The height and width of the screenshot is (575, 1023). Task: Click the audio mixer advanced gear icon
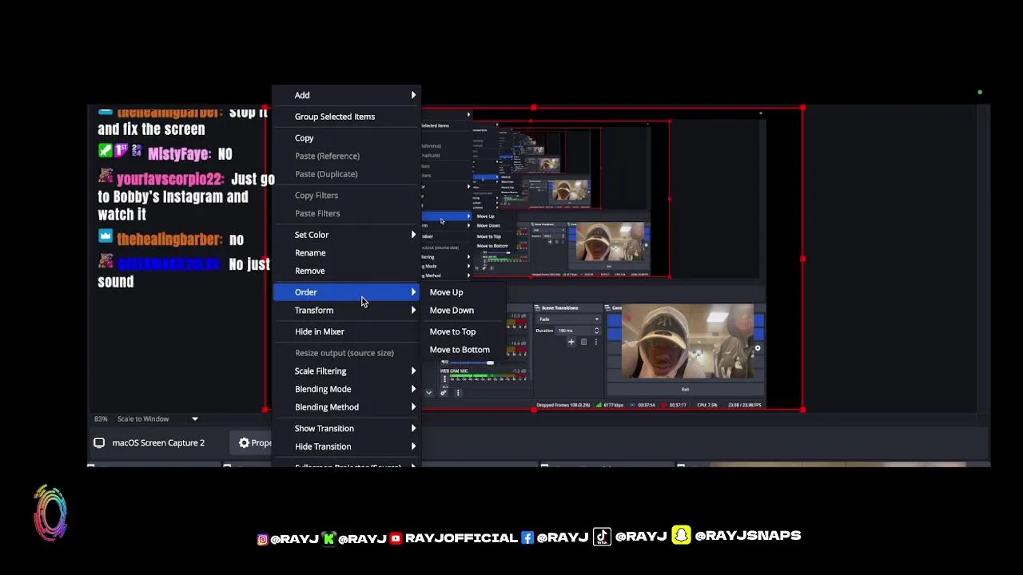pos(444,393)
